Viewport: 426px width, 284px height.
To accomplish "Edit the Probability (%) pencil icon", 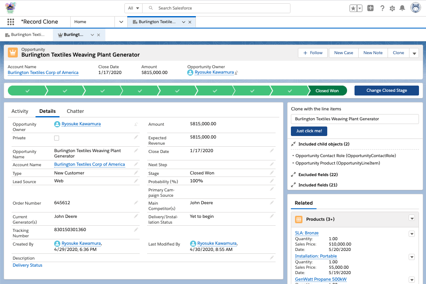I will (x=272, y=181).
